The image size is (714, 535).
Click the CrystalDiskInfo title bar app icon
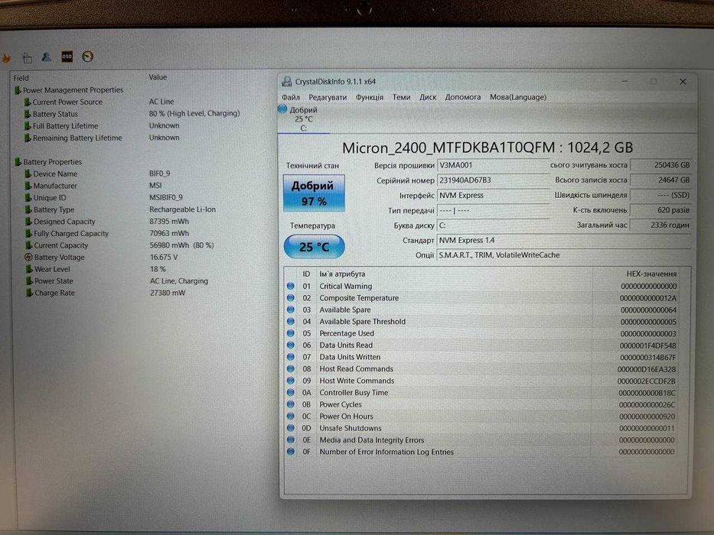286,82
